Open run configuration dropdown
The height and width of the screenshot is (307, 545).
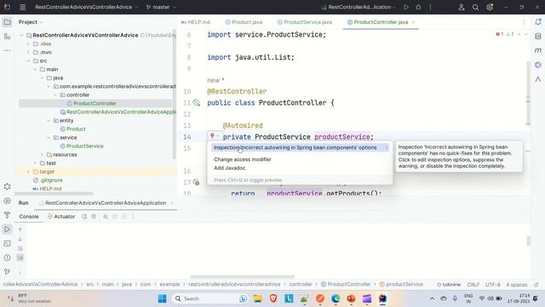pyautogui.click(x=359, y=7)
